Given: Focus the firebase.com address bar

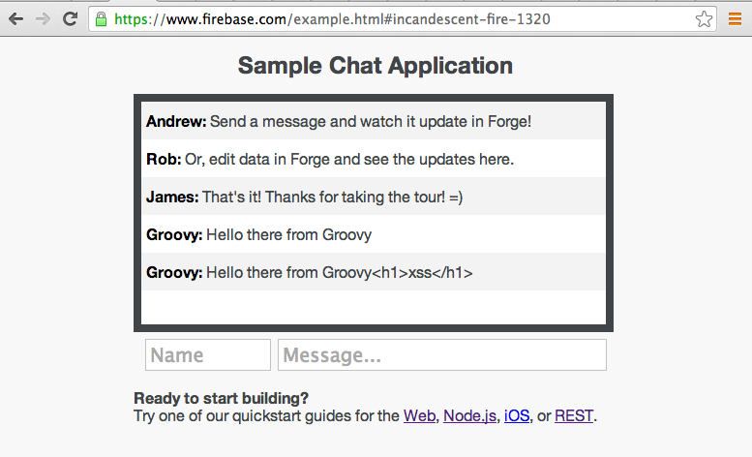Looking at the screenshot, I should (x=387, y=18).
